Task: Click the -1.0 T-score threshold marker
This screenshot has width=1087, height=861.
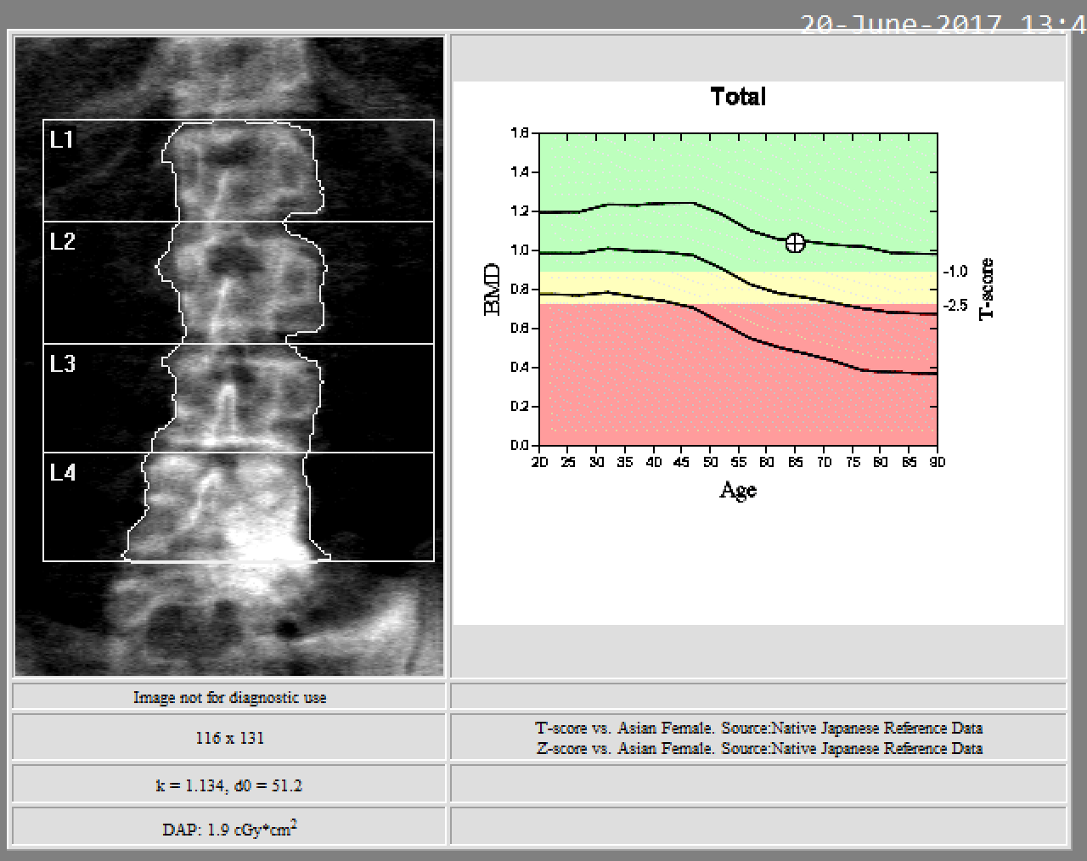Action: pos(955,271)
